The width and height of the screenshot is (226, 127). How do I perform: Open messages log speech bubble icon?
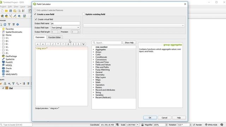[x=222, y=125]
